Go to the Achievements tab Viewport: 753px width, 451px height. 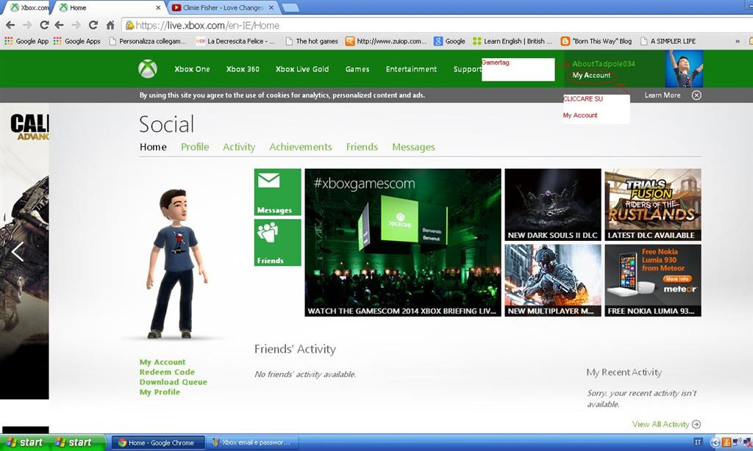[x=301, y=147]
